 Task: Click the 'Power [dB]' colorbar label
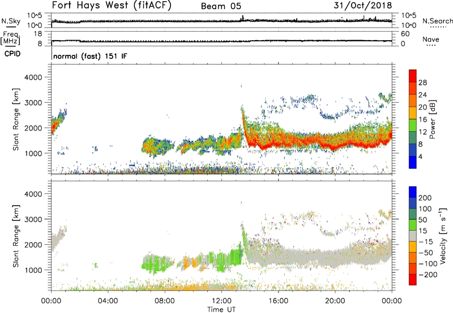(x=432, y=119)
